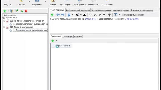Click the Сохранить toolbar button

pyautogui.click(x=37, y=3)
